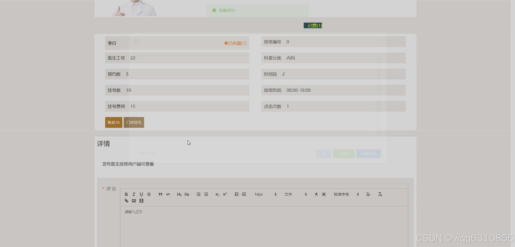Open the 标准字体 font dropdown
This screenshot has height=247, width=515.
click(346, 194)
